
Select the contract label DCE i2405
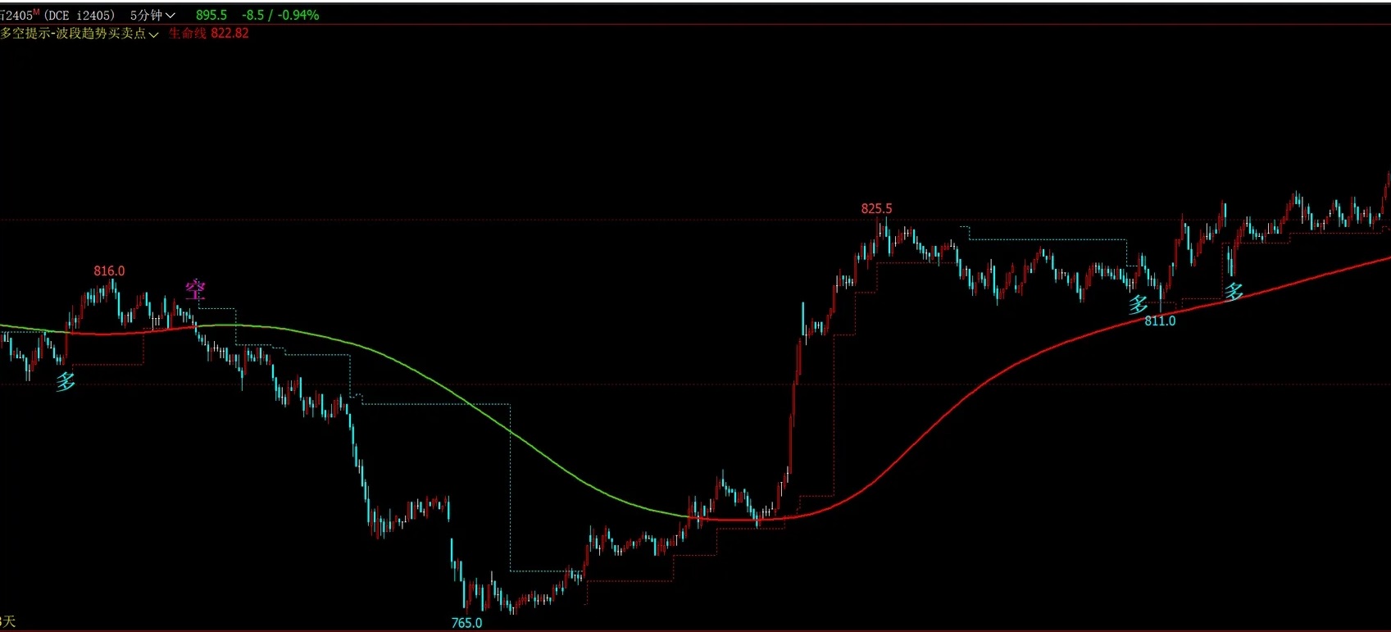[x=80, y=15]
